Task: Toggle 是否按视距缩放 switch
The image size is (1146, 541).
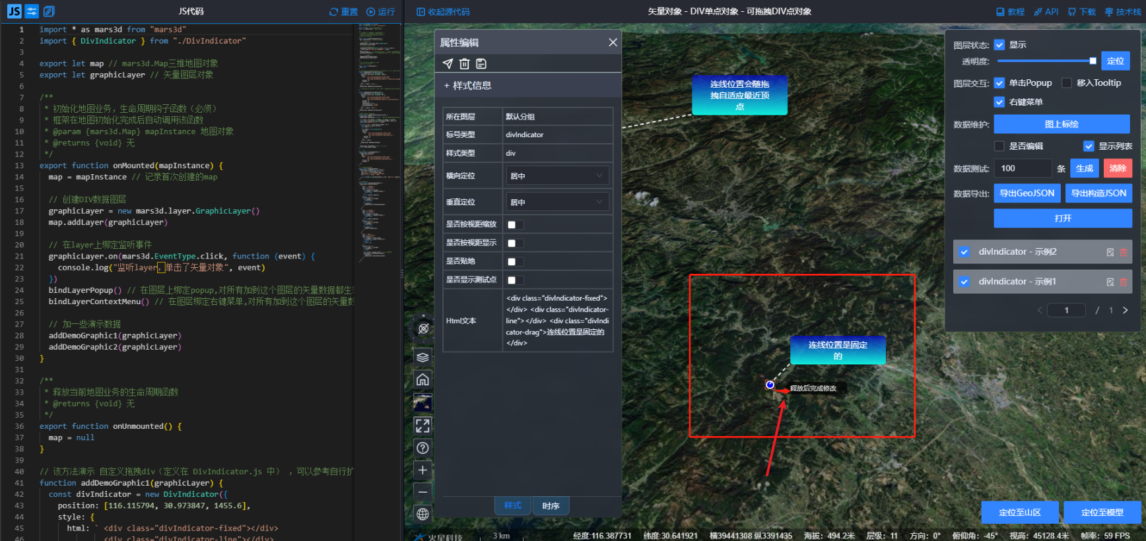Action: pos(515,224)
